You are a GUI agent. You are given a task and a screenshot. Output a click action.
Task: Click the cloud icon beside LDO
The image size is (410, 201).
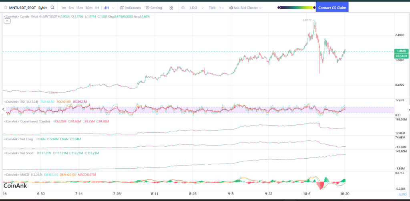(x=183, y=8)
